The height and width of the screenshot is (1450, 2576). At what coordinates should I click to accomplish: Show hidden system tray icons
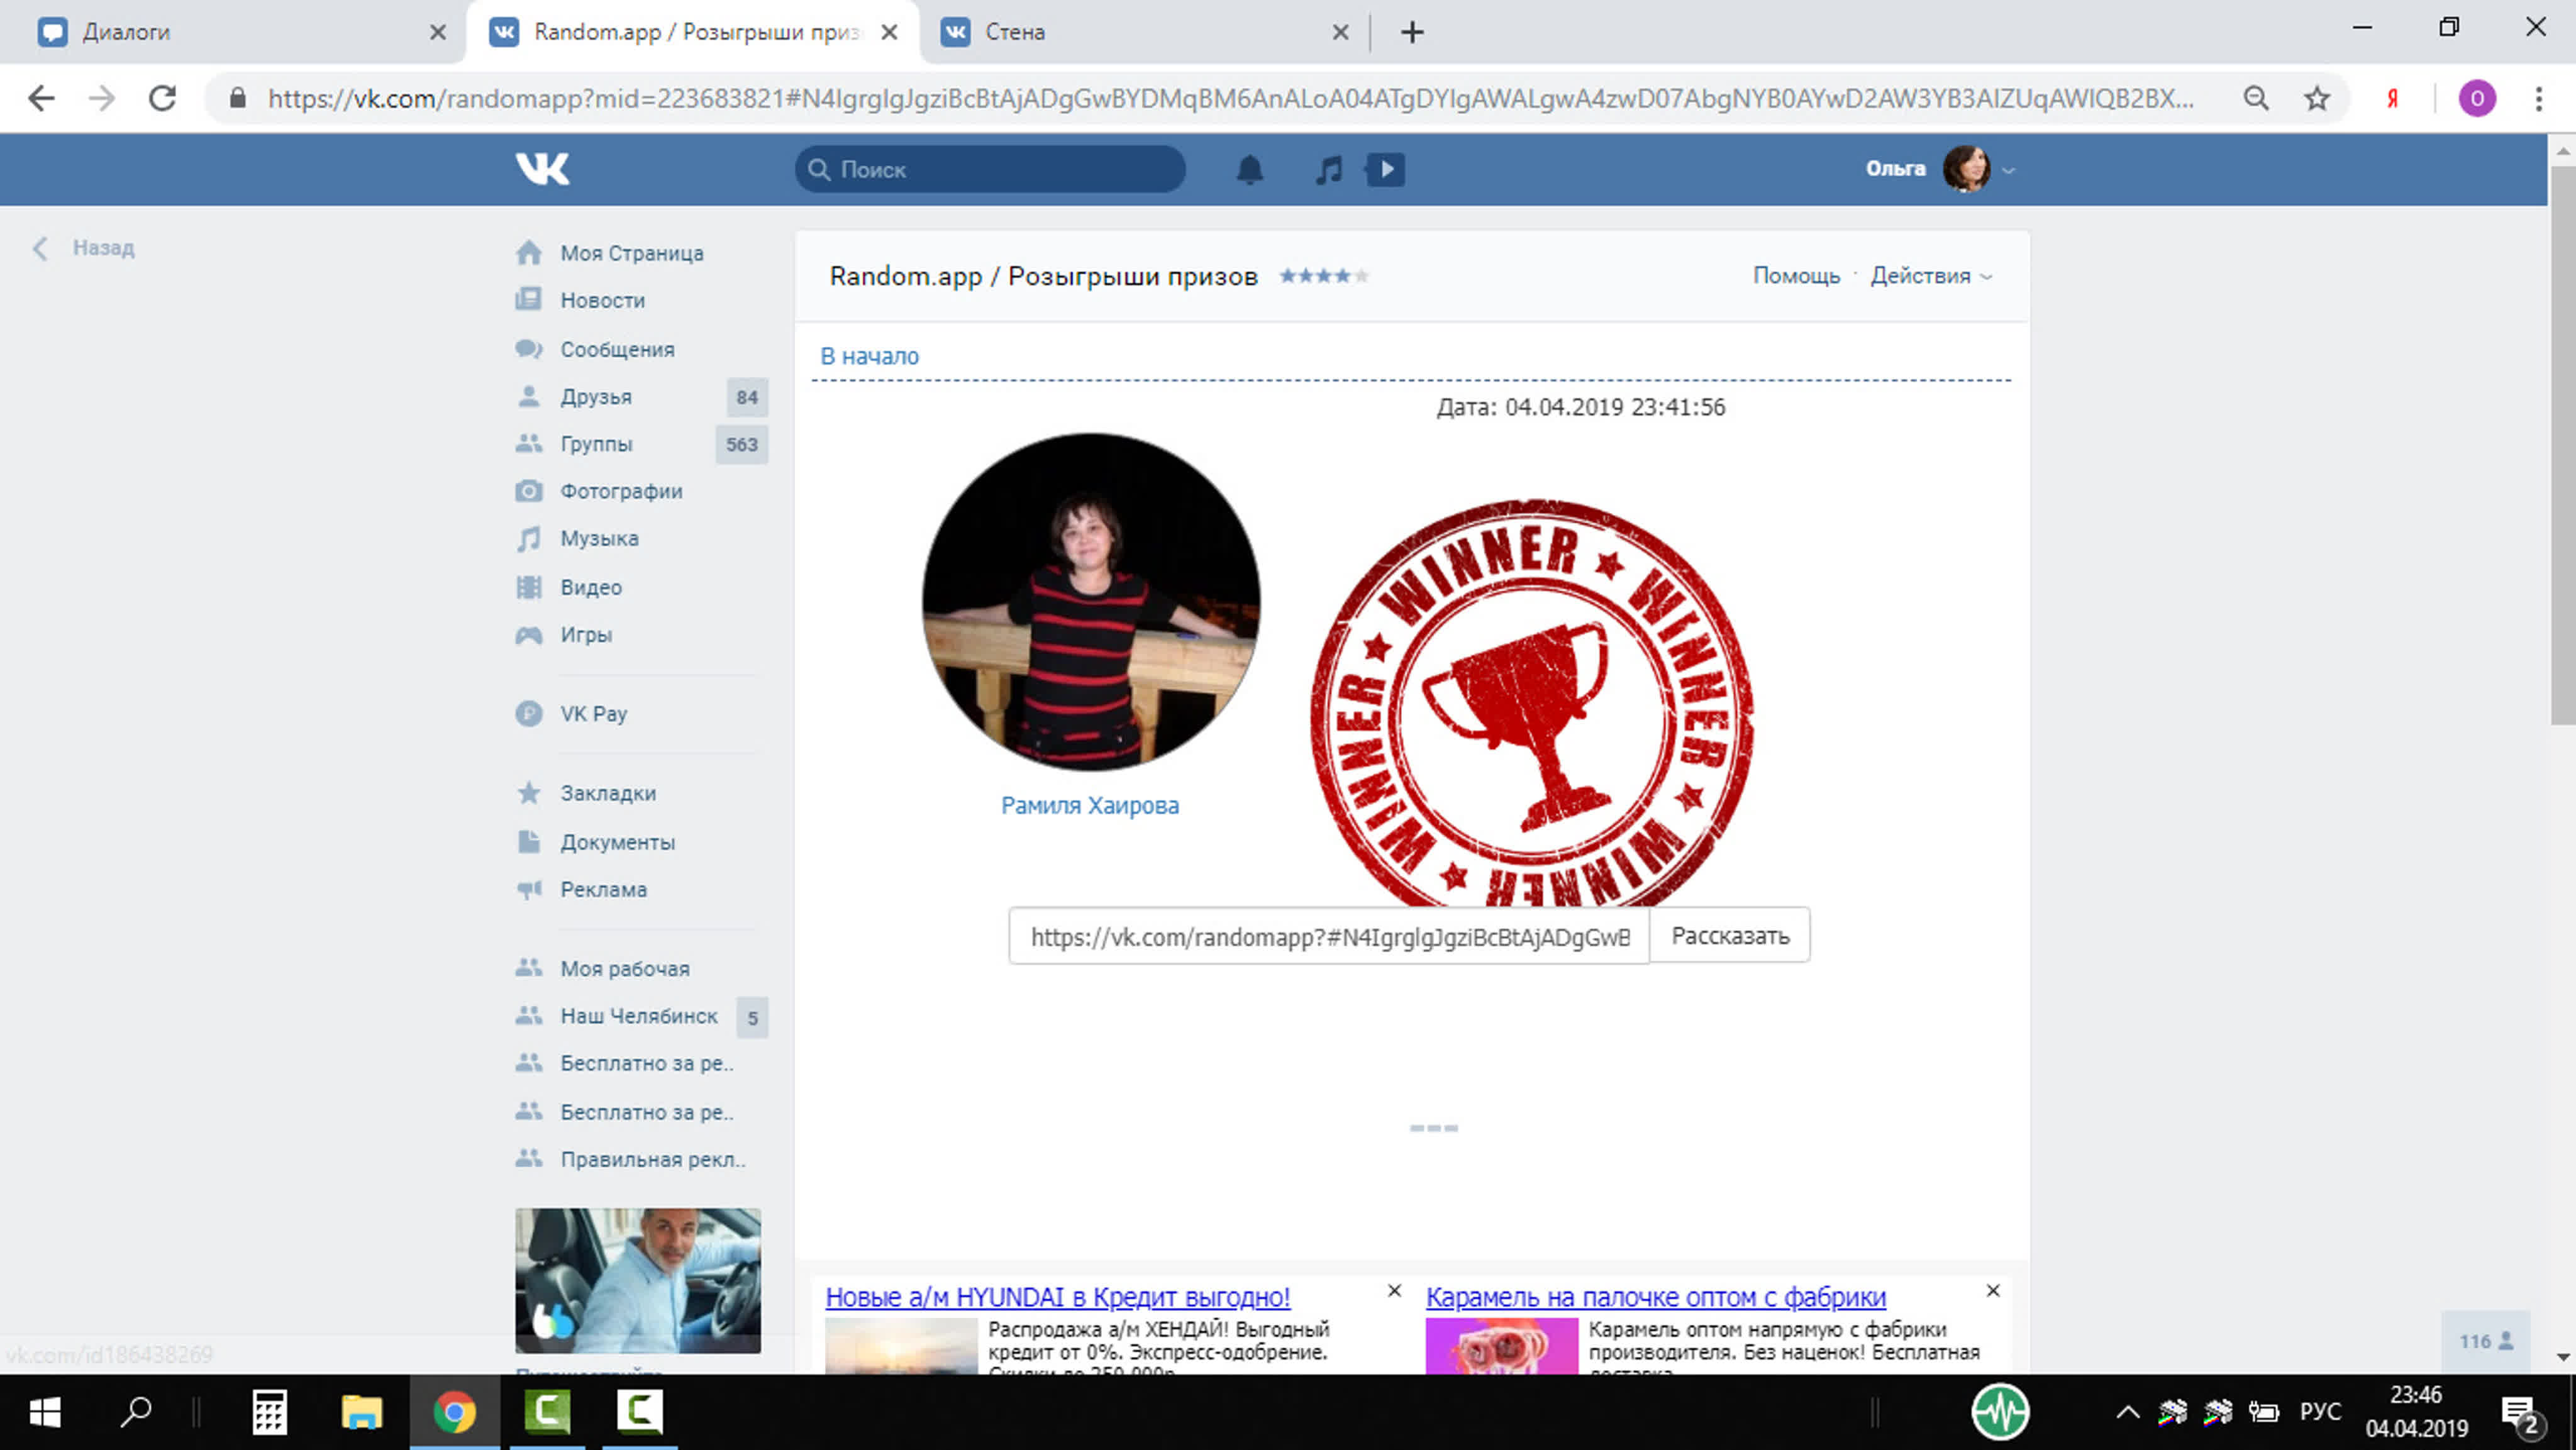tap(2127, 1412)
